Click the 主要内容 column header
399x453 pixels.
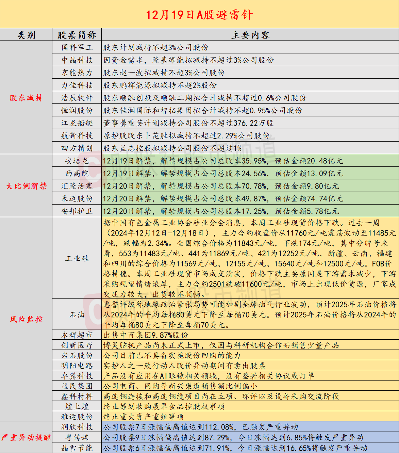250,35
